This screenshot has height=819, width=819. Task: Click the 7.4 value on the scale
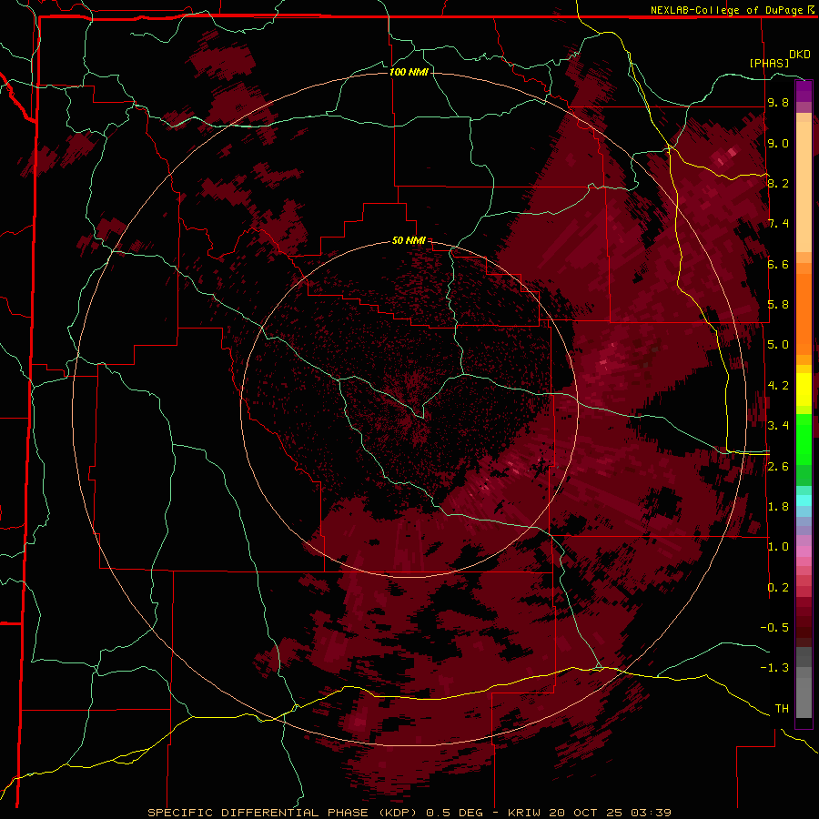778,224
